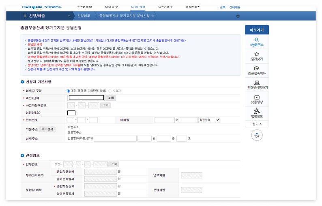Click the 도로명주소 label text
Viewport: 322px width, 206px height.
(x=75, y=132)
